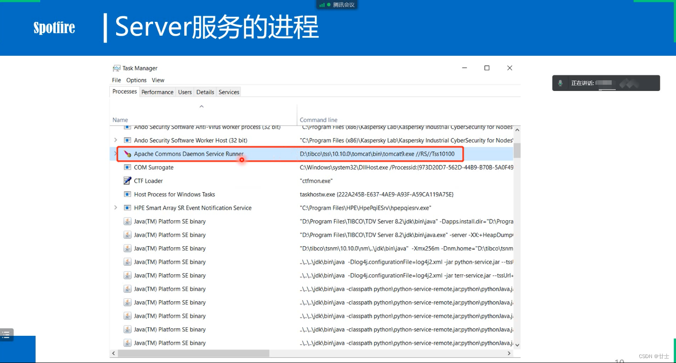This screenshot has width=676, height=363.
Task: Click the python-service.jar command line cell
Action: [406, 262]
